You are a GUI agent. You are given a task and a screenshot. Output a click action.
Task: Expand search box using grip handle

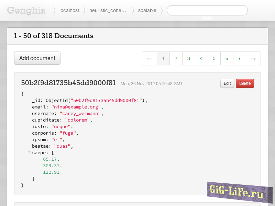(x=207, y=18)
